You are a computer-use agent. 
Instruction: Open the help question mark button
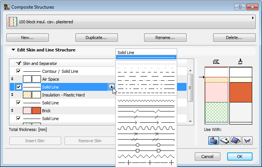(240, 7)
